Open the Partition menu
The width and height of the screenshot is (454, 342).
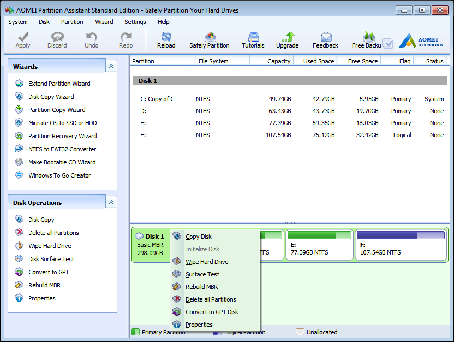pos(72,22)
